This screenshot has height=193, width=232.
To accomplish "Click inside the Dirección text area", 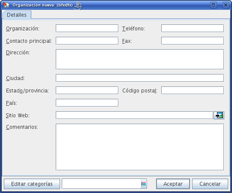I will tap(140, 59).
